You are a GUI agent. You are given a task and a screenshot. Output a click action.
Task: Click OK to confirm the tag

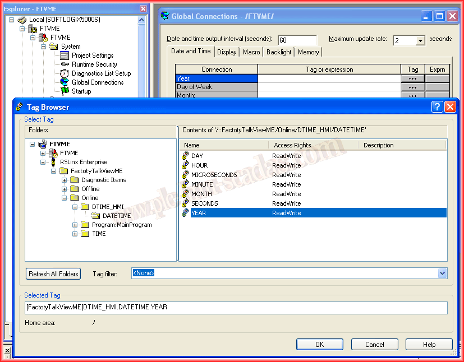[x=319, y=345]
